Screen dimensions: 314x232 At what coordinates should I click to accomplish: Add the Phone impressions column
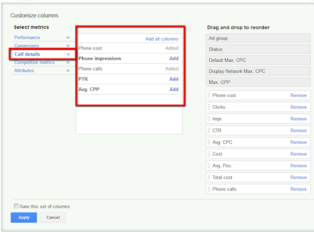[174, 58]
